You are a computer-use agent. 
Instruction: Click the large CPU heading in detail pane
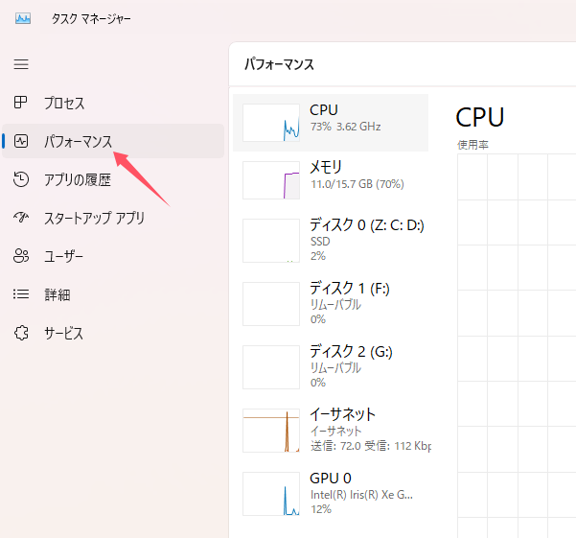pyautogui.click(x=480, y=117)
